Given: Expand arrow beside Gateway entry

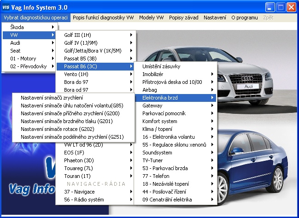Looking at the screenshot, I should coord(212,105).
